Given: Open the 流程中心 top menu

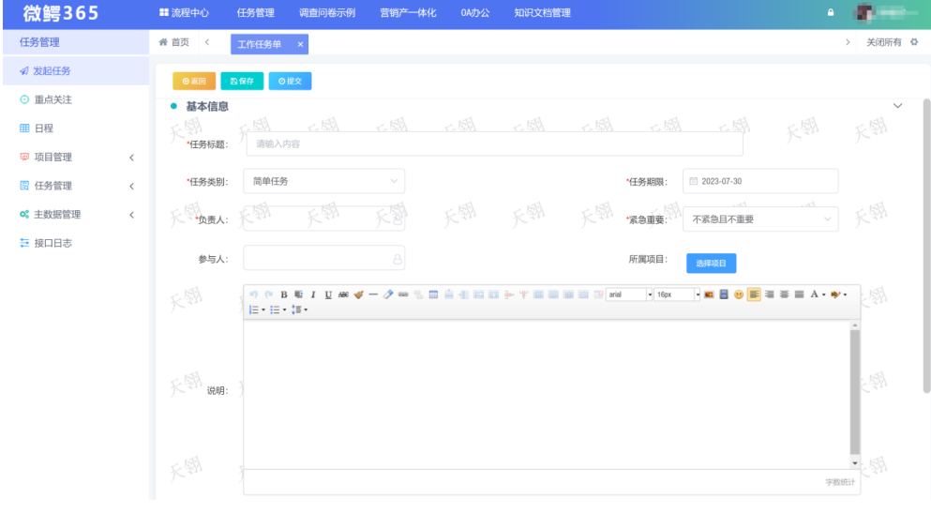Looking at the screenshot, I should pos(183,12).
